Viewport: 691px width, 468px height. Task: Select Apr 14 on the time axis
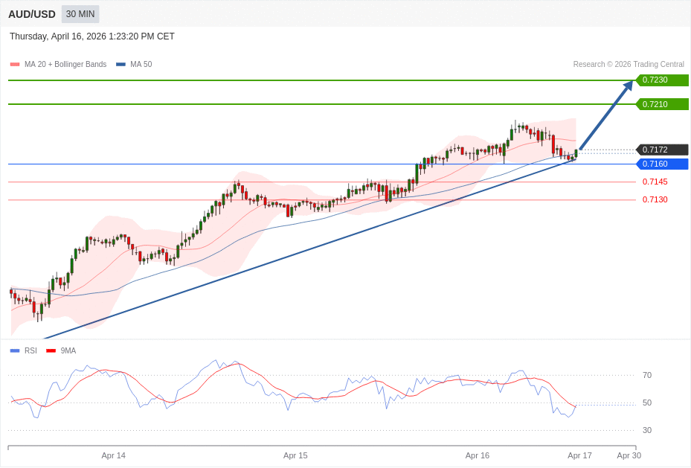pos(114,455)
